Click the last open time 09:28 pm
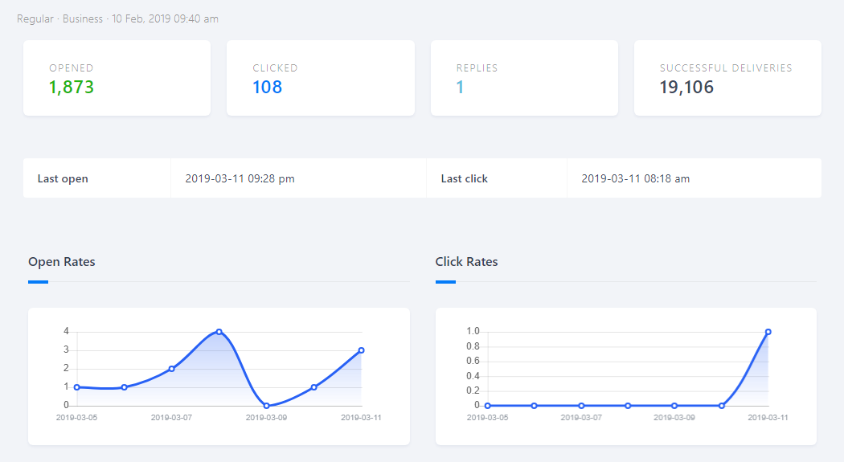 [271, 178]
